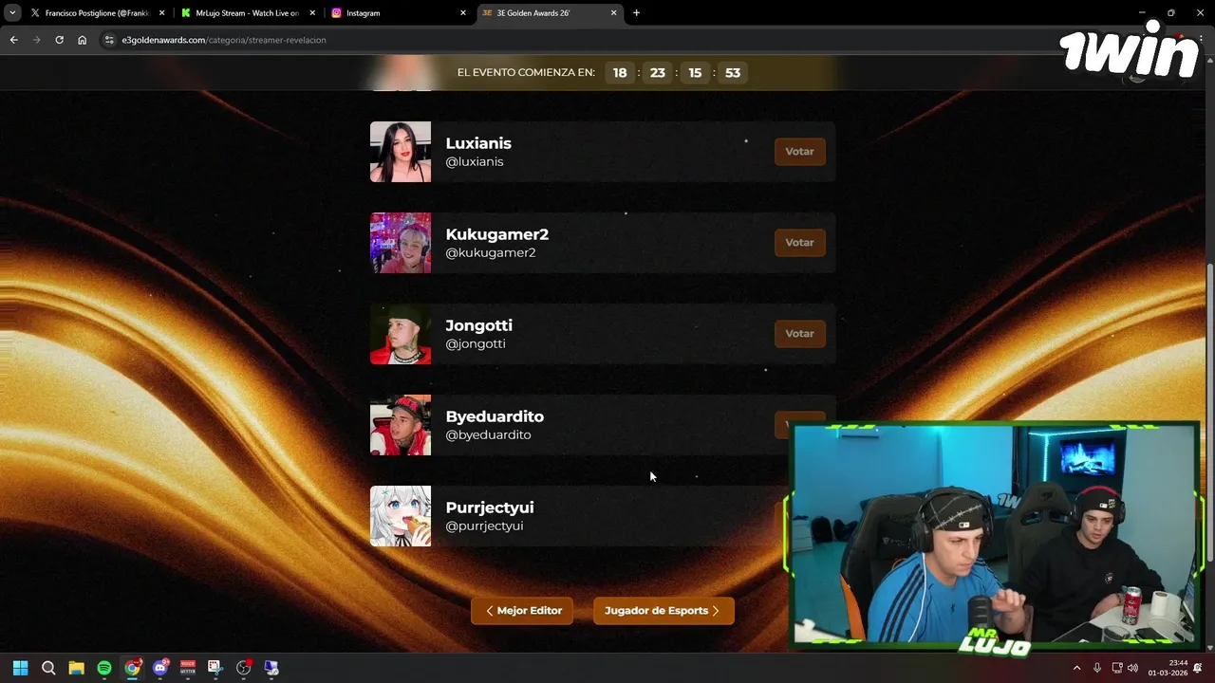
Task: Go to previous category Mejor Editor
Action: click(x=522, y=611)
